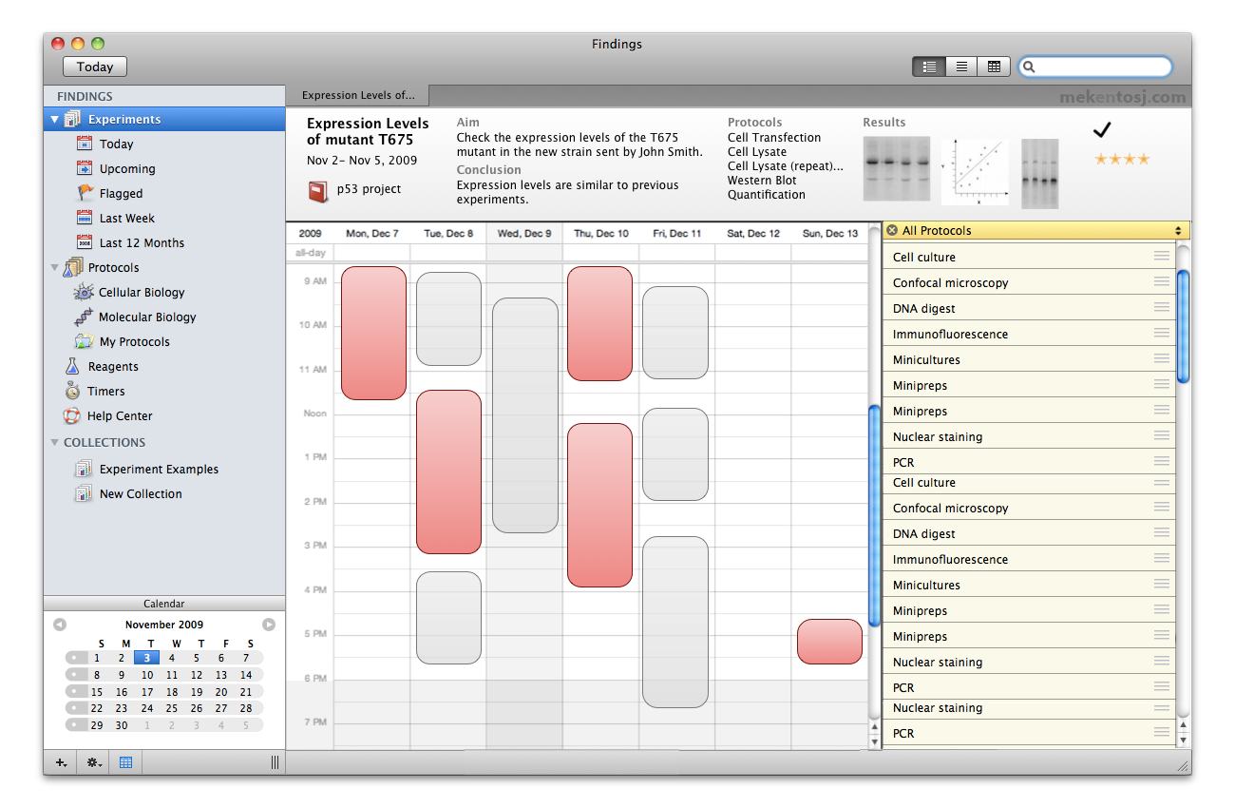Open the Cell Transfection protocol link

point(774,138)
